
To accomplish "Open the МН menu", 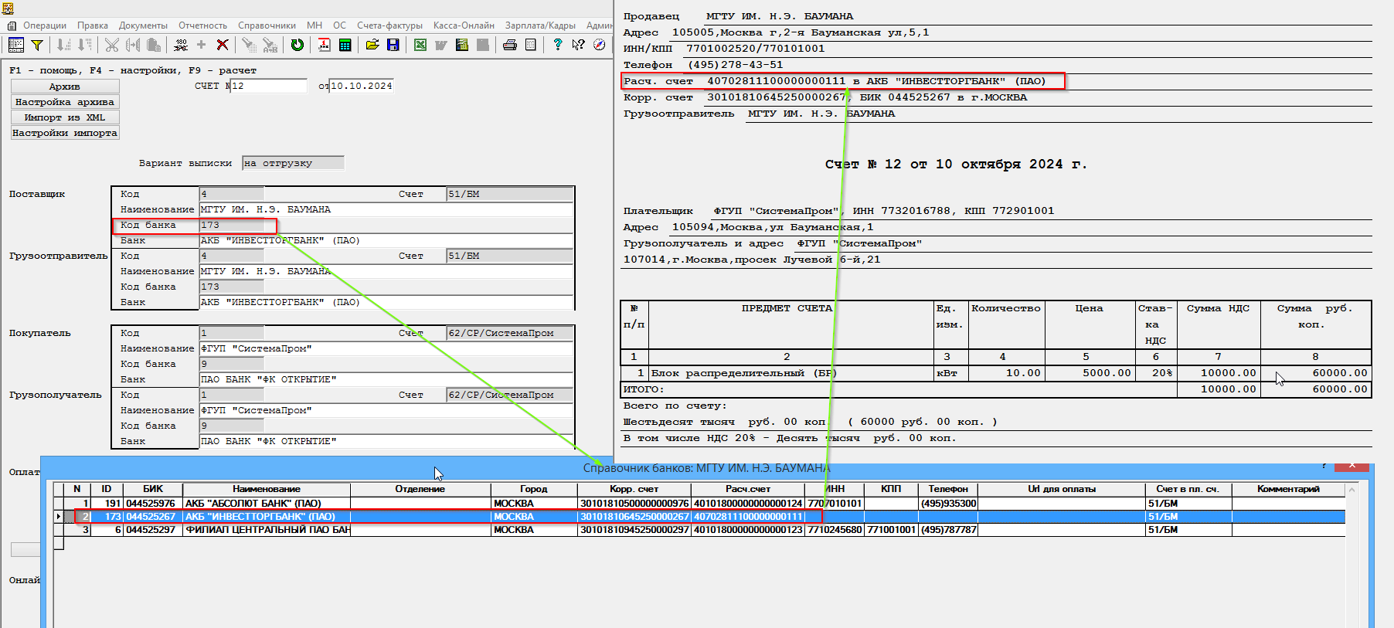I will [314, 25].
